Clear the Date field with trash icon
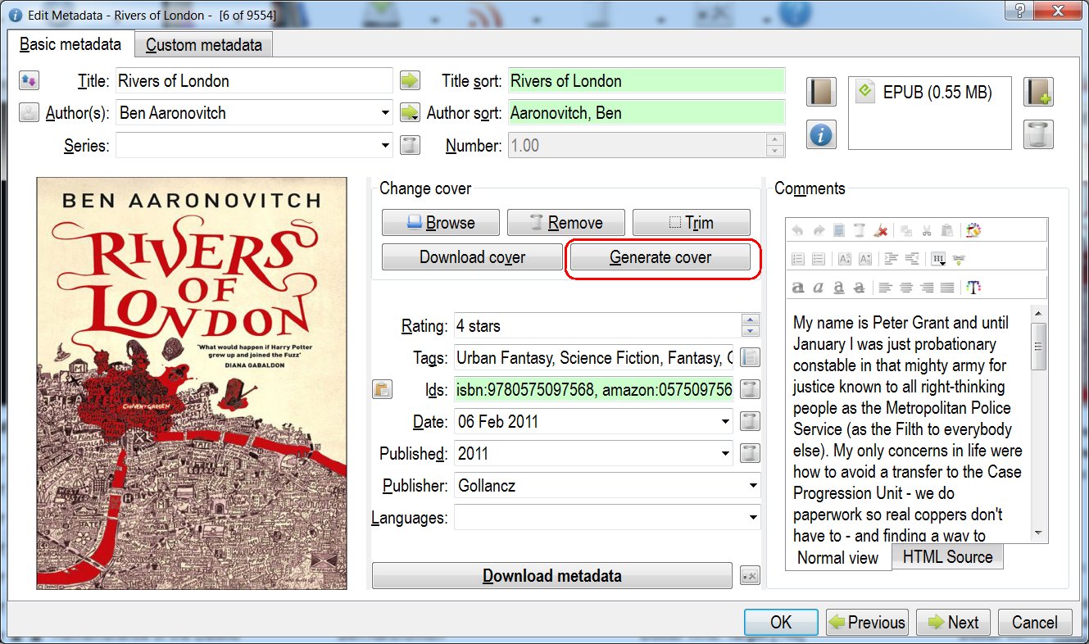Screen dimensions: 1089x644 750,422
